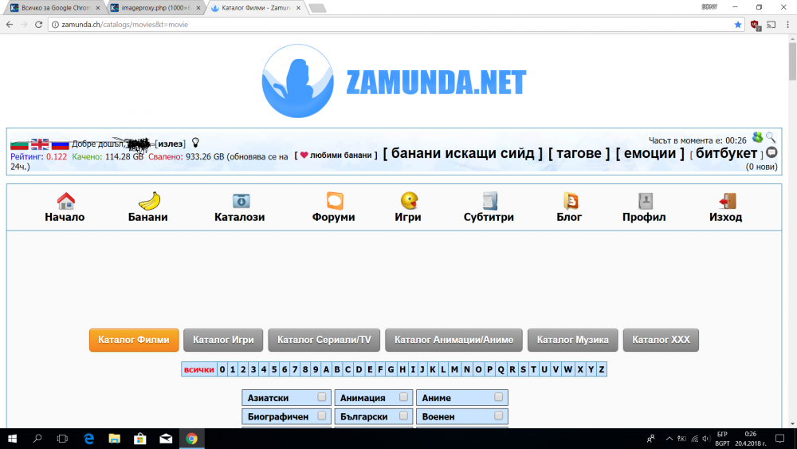Open the messages speech bubble icon

771,152
